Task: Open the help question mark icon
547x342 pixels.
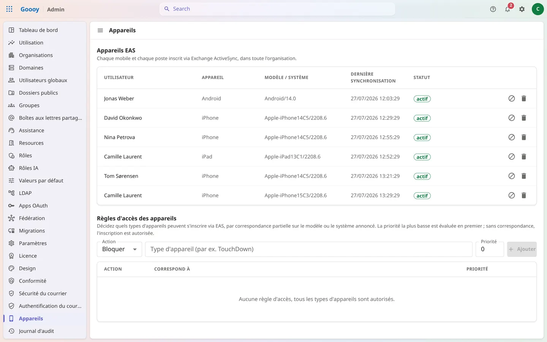Action: tap(493, 9)
